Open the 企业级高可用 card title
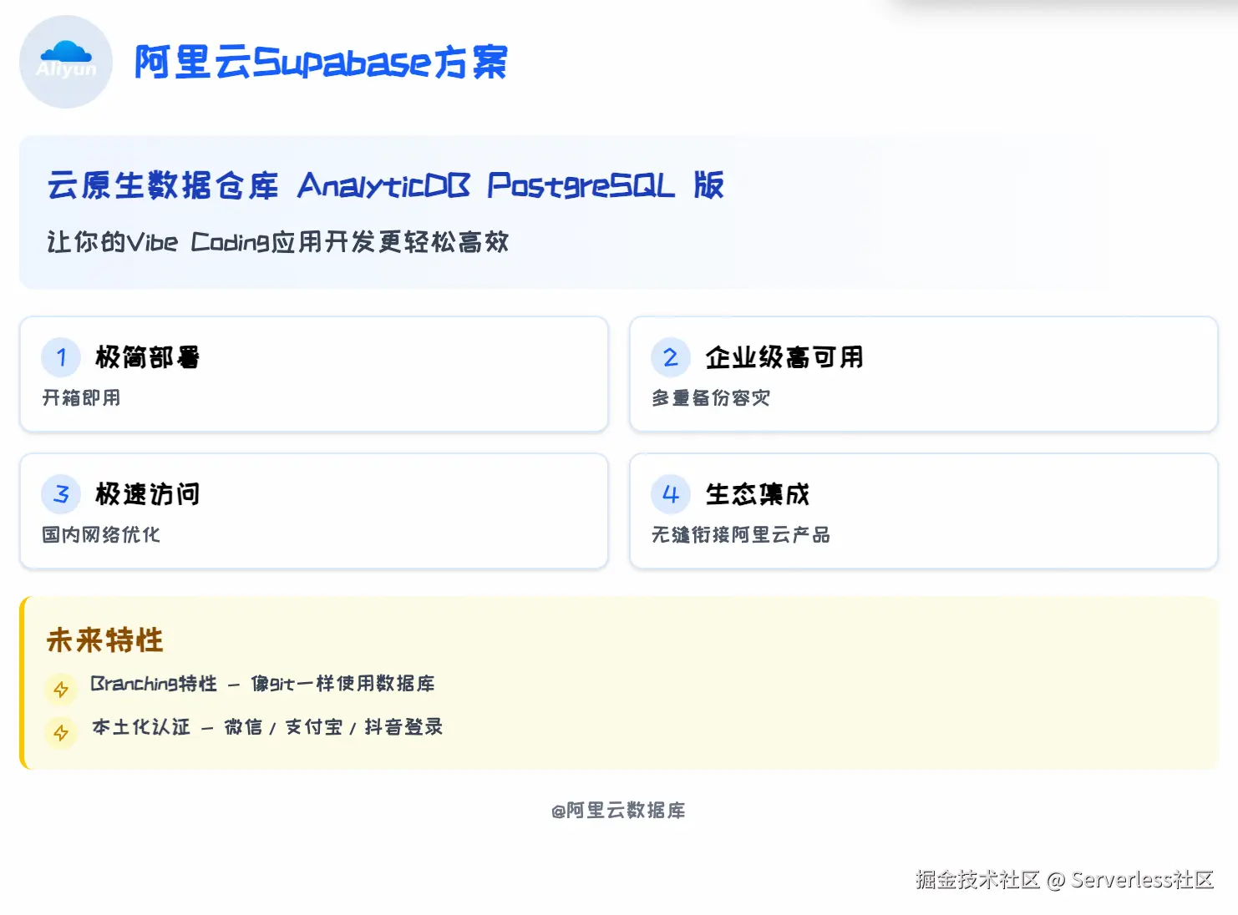Image resolution: width=1238 pixels, height=915 pixels. 784,357
